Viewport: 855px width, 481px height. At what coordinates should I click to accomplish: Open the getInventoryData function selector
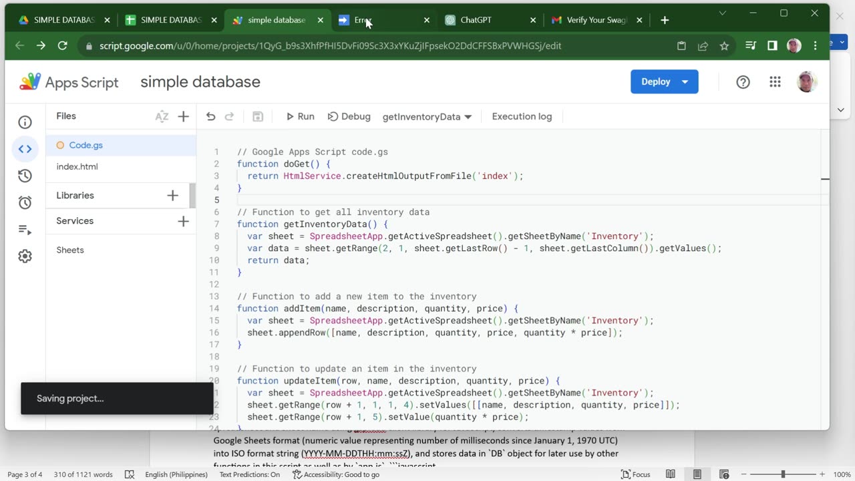pos(427,116)
